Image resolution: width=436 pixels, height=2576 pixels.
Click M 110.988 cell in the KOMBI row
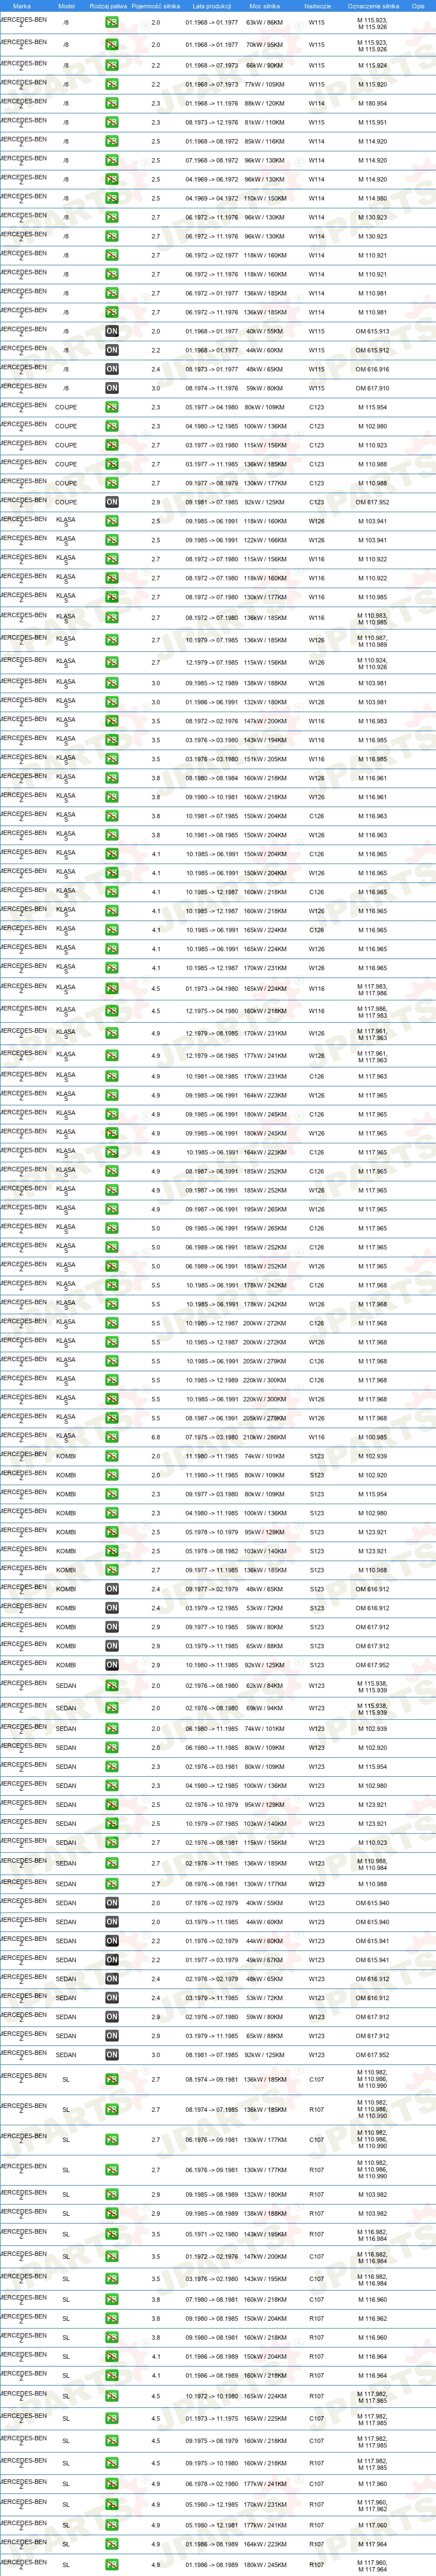click(x=373, y=1571)
